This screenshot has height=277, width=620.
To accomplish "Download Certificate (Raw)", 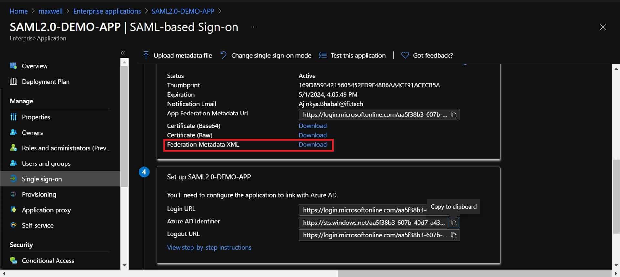I will click(x=313, y=135).
